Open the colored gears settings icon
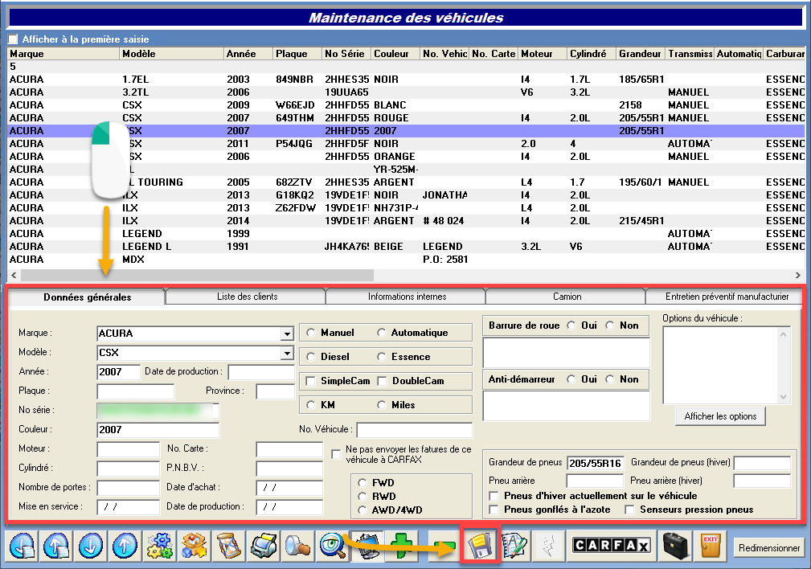Screen dimensions: 811x569 159,546
